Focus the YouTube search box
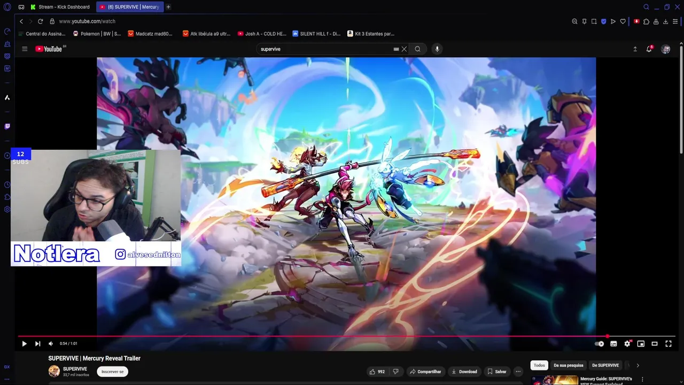This screenshot has height=385, width=684. [x=325, y=49]
